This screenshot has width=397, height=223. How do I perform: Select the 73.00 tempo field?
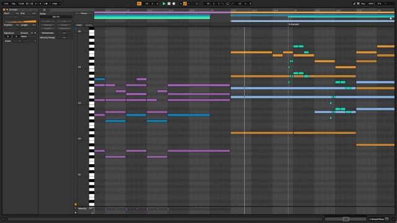(x=21, y=4)
